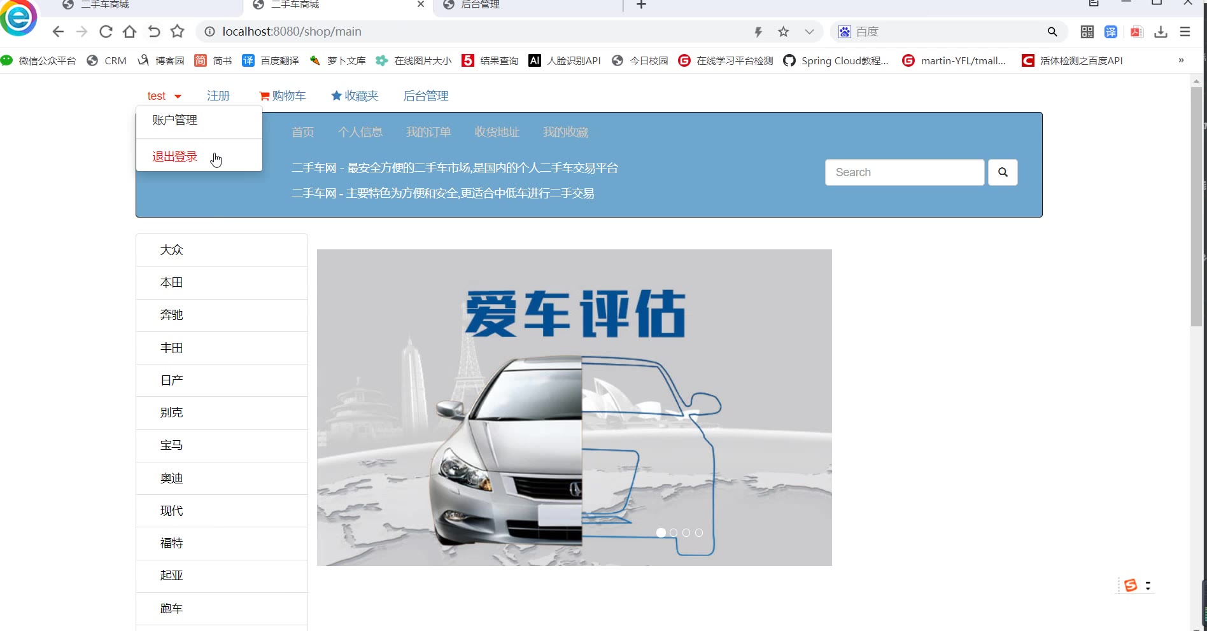Click the Baidu paw search engine icon

click(x=844, y=32)
